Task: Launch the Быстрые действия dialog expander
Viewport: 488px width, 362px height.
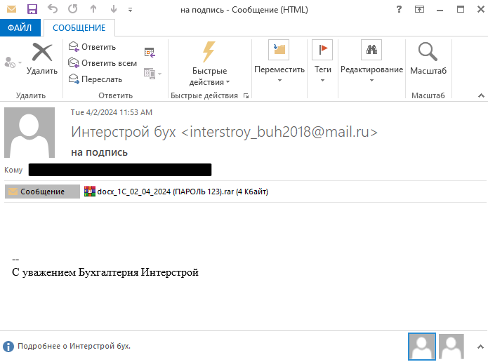Action: tap(246, 95)
